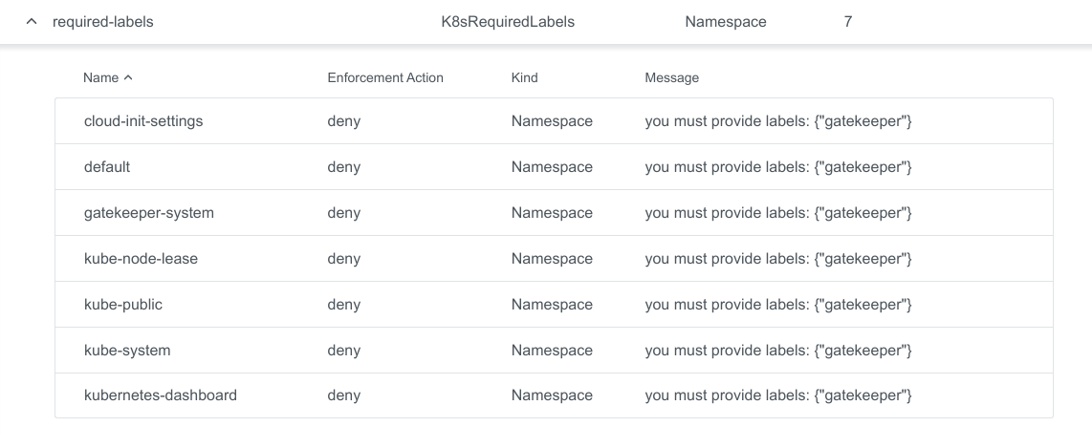
Task: Click the Kind column header
Action: coord(524,77)
